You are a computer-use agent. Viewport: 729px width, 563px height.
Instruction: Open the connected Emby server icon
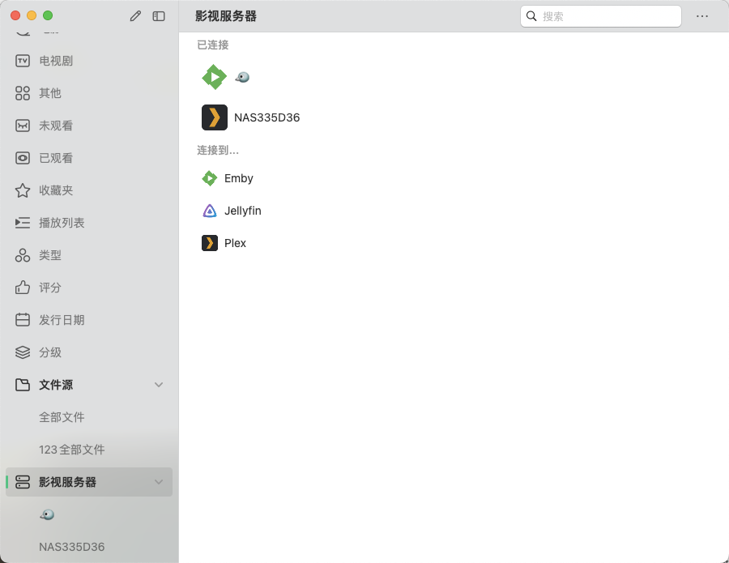click(x=215, y=77)
